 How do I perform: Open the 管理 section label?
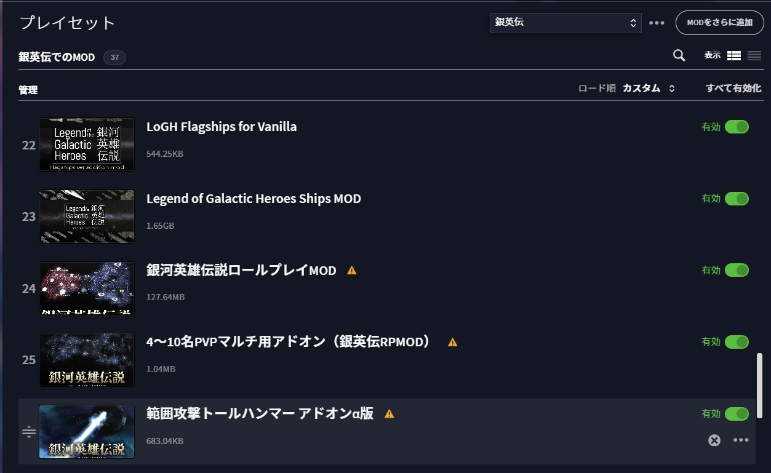click(28, 90)
